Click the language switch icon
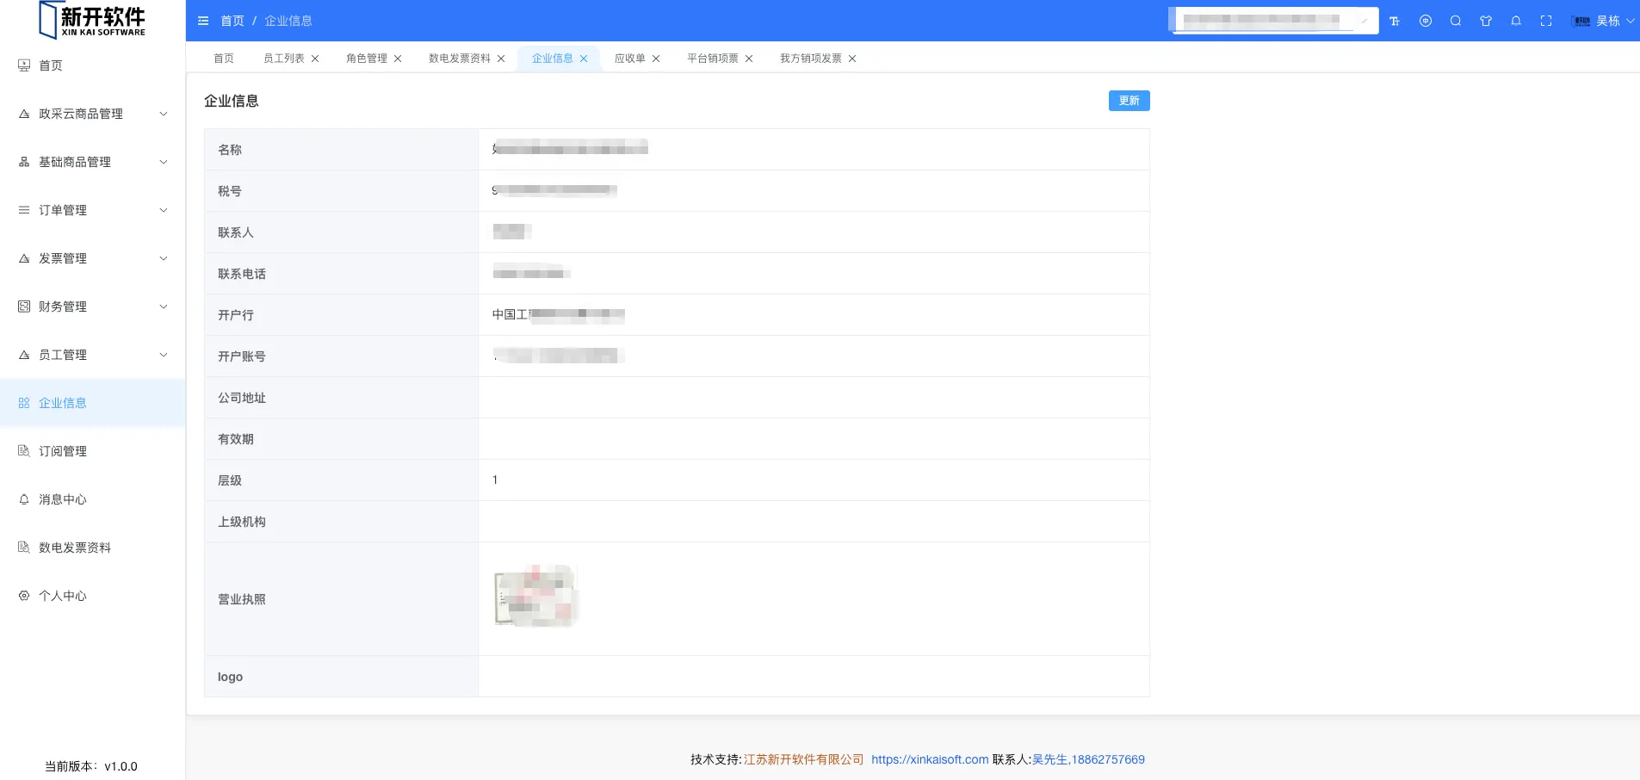 1426,21
